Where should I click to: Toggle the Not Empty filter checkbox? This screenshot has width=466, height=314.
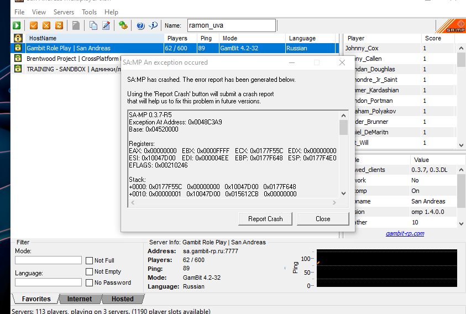[x=90, y=271]
